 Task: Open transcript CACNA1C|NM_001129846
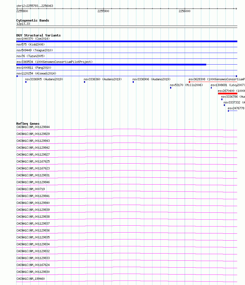pyautogui.click(x=33, y=182)
